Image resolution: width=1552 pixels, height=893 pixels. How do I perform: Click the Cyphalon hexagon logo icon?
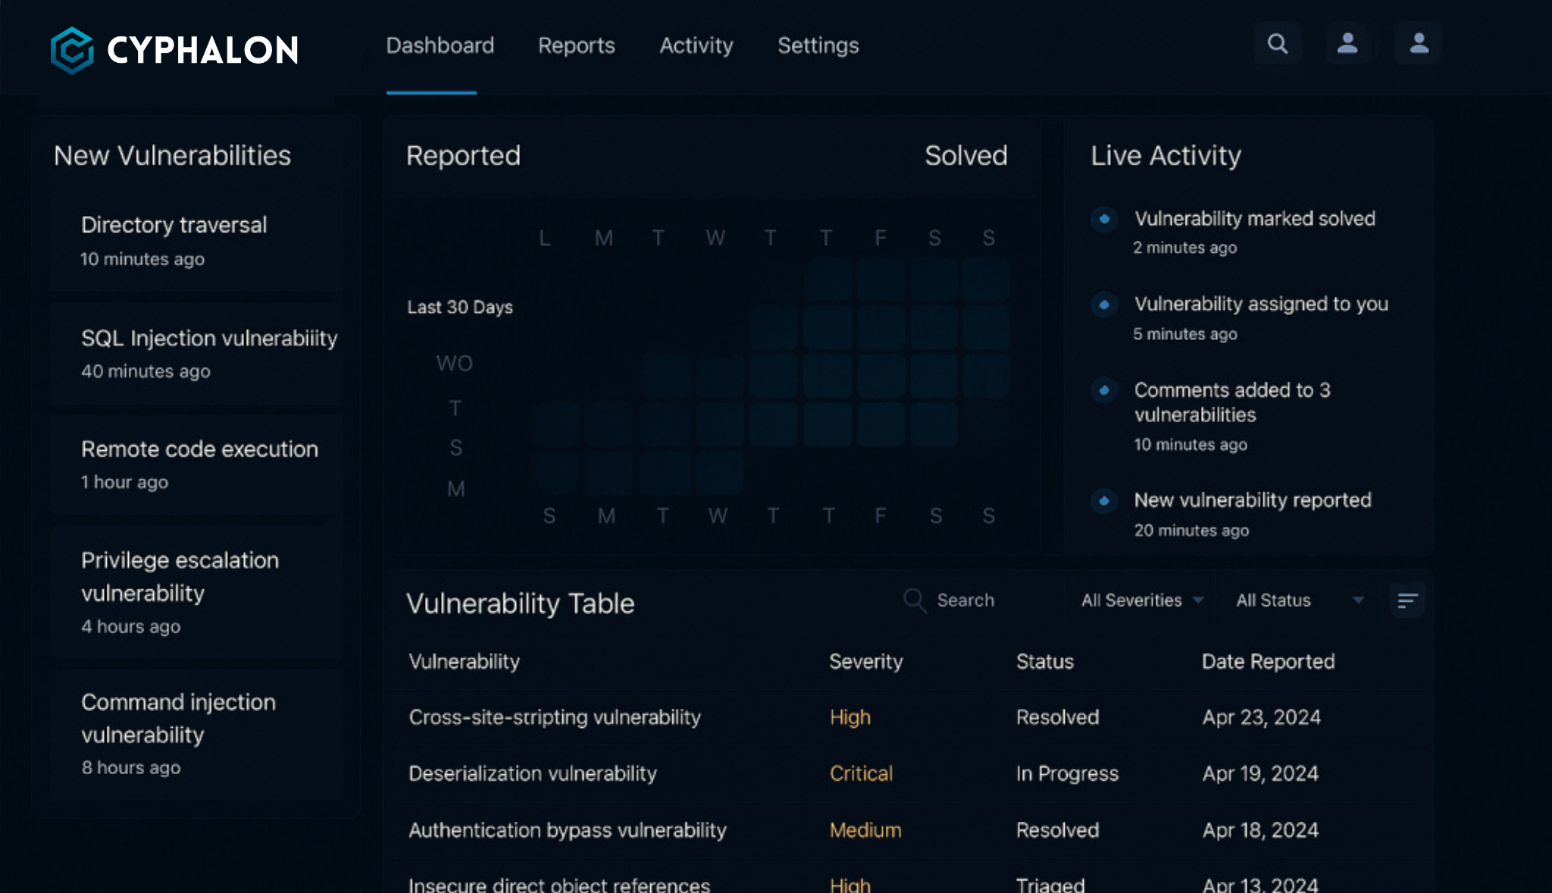click(72, 50)
